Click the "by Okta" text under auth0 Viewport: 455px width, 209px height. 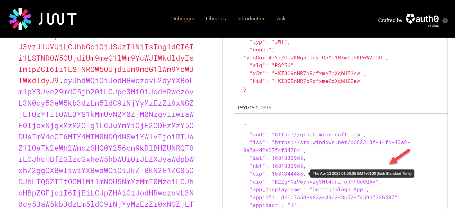[433, 26]
